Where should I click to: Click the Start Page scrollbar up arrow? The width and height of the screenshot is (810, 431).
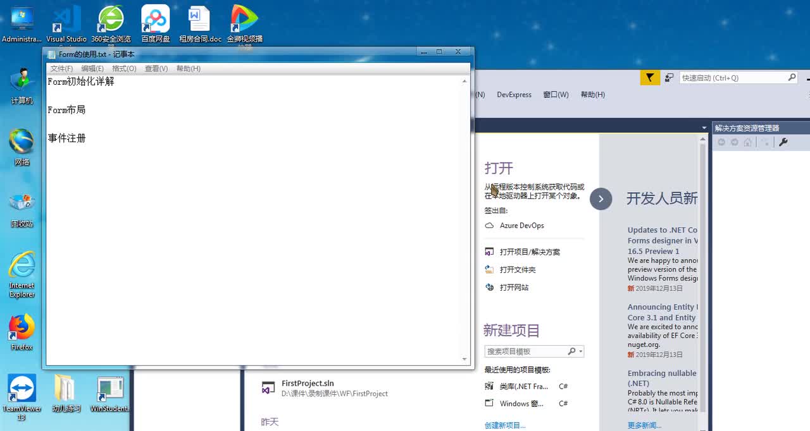tap(702, 140)
